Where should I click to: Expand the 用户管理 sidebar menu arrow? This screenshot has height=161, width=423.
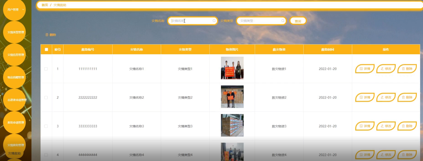tap(23, 10)
